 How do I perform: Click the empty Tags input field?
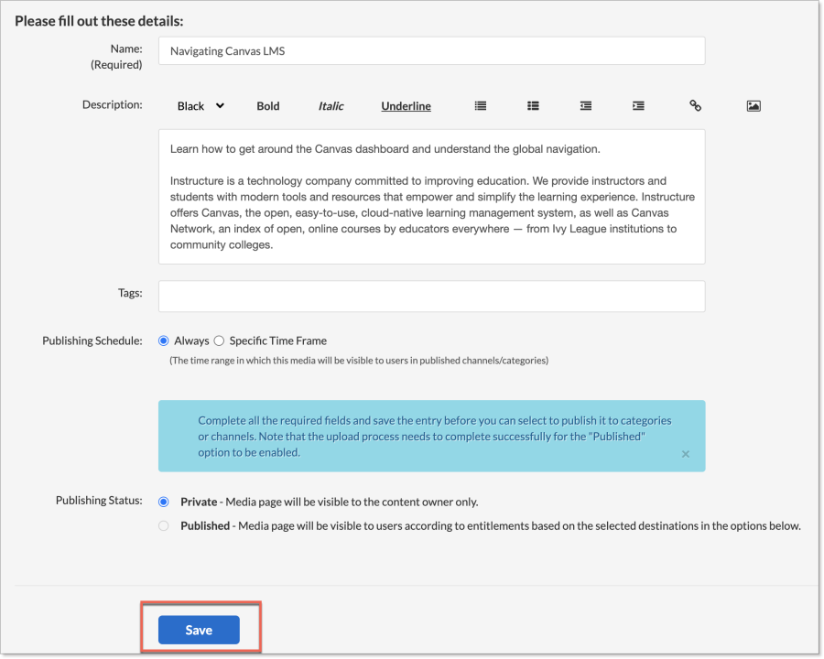tap(431, 297)
